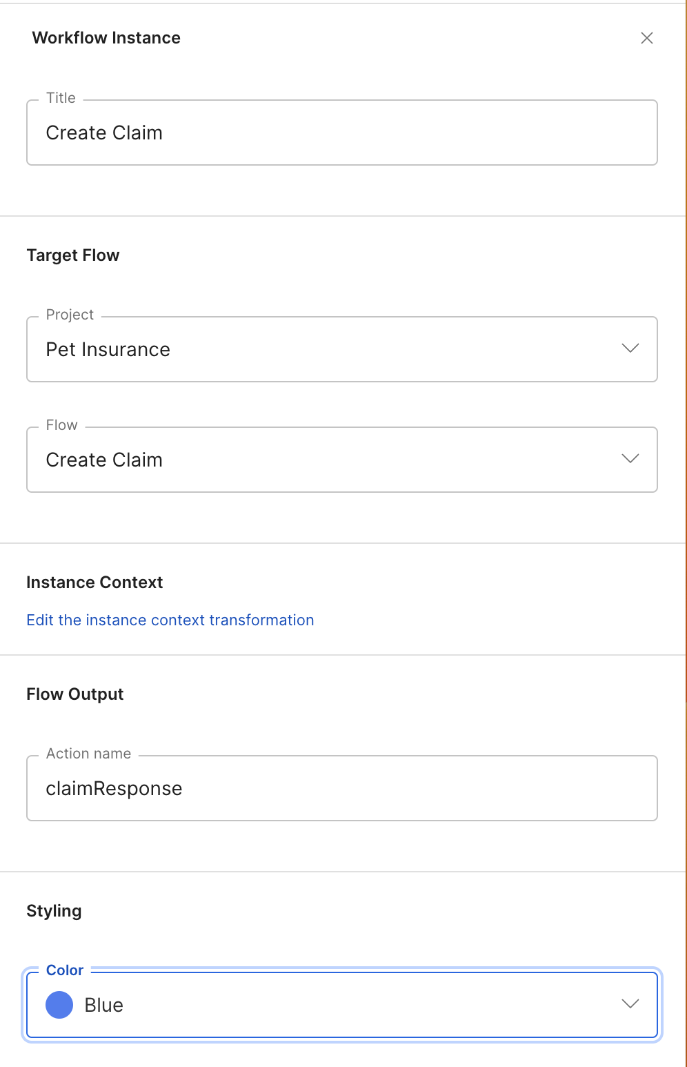Click the Target Flow section heading
The width and height of the screenshot is (687, 1067).
pyautogui.click(x=73, y=255)
